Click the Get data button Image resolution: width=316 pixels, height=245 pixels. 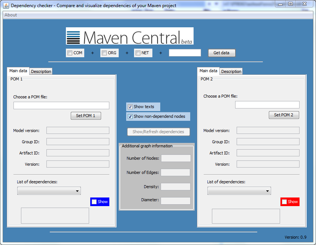[x=222, y=53]
